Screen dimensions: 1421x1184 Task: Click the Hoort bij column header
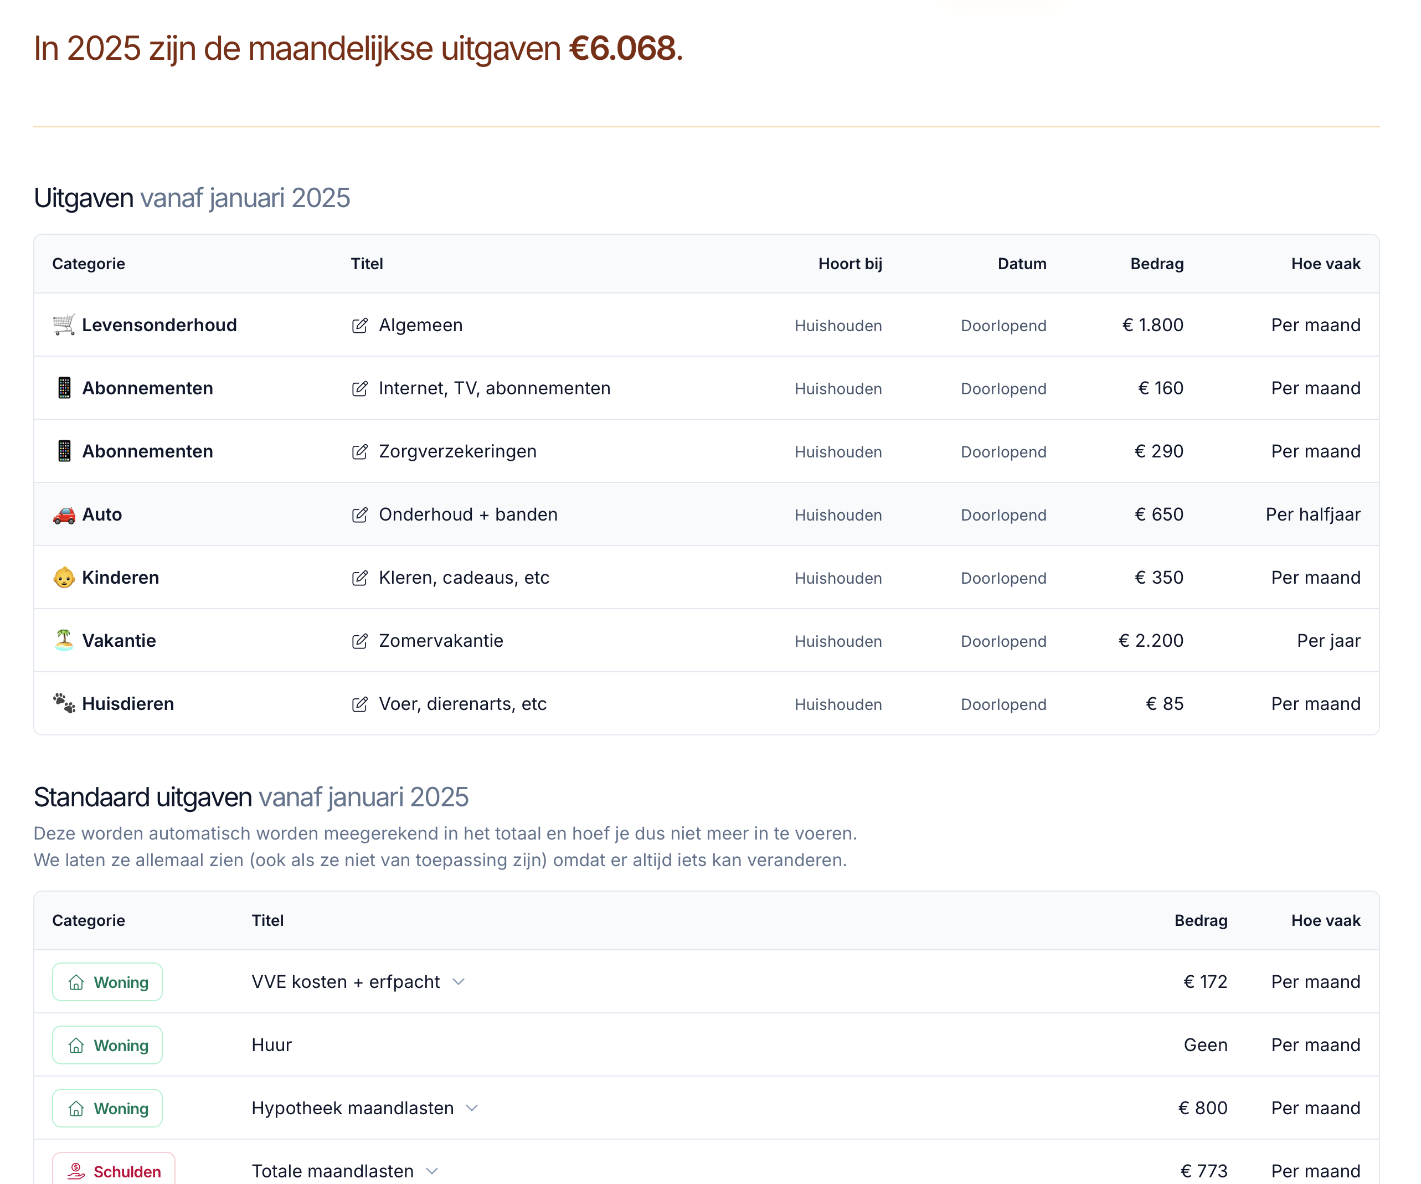point(851,264)
